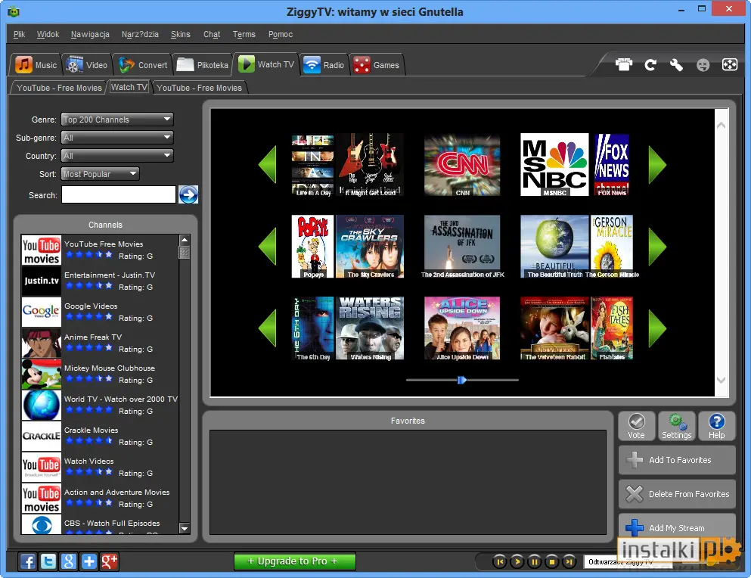Click the blue plus share icon
Screen dimensions: 751x578
[89, 561]
